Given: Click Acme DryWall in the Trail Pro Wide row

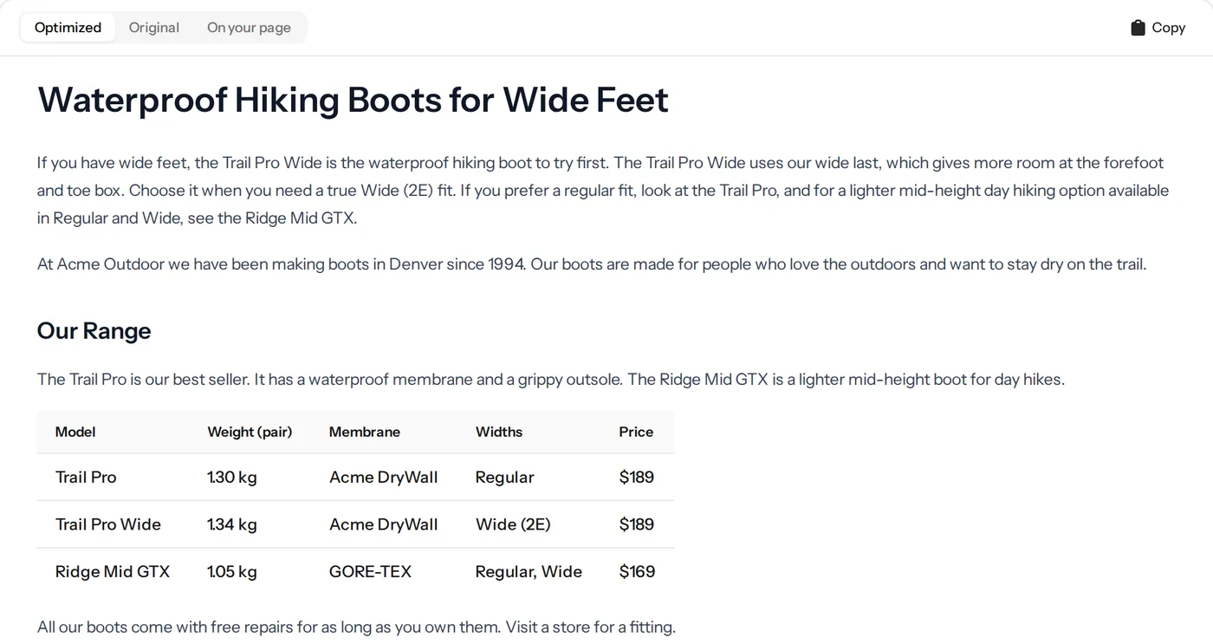Looking at the screenshot, I should (384, 524).
